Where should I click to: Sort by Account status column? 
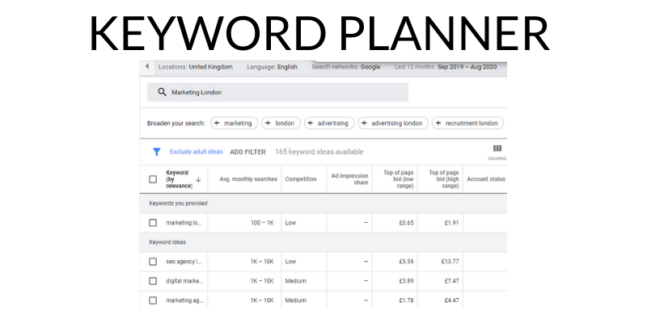[x=486, y=179]
